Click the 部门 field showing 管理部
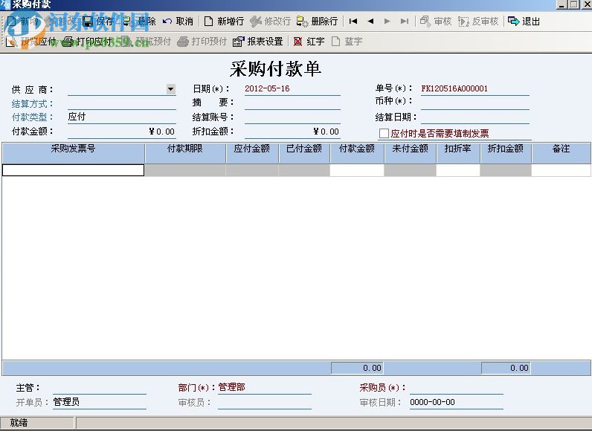The width and height of the screenshot is (592, 431). tap(265, 387)
